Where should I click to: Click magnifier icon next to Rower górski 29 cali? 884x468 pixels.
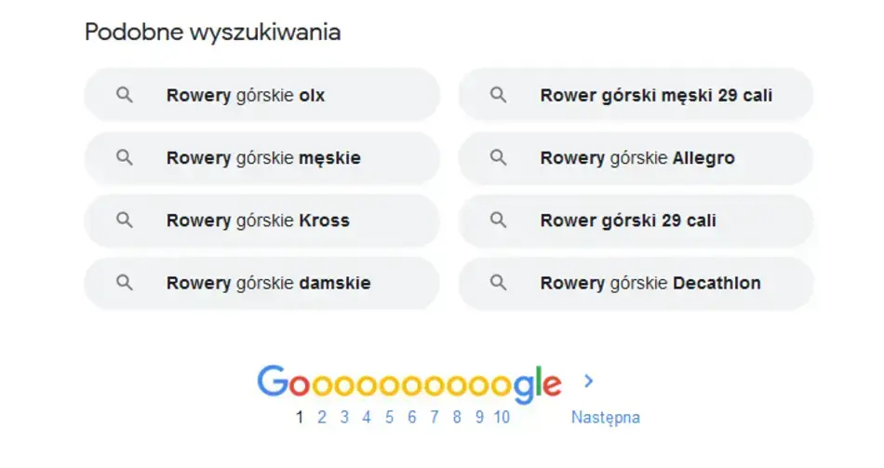coord(499,221)
